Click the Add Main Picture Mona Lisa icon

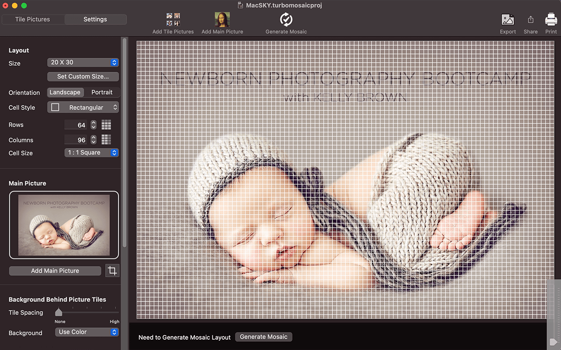click(222, 20)
